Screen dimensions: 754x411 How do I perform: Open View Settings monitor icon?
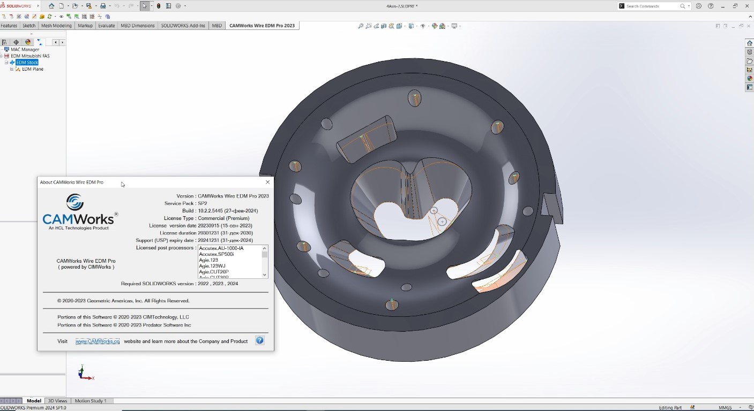point(454,26)
